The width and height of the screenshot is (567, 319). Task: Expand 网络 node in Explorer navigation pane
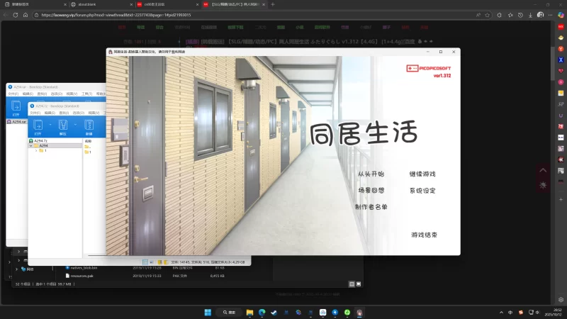coord(16,269)
